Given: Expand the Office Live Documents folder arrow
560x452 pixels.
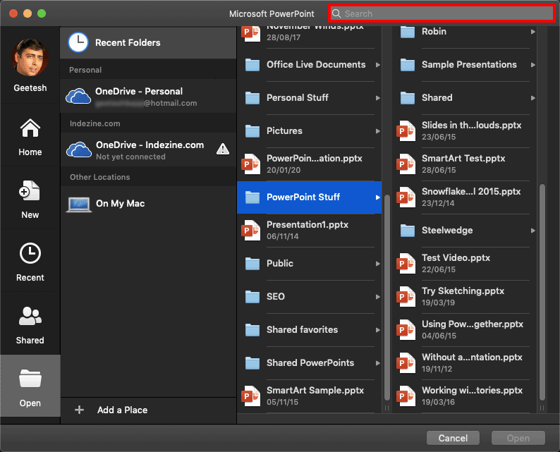Looking at the screenshot, I should (377, 65).
